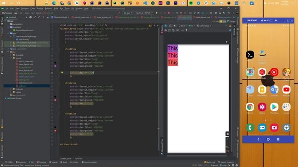Open Chrome on the phone mirror
298x167 pixels.
[250, 107]
